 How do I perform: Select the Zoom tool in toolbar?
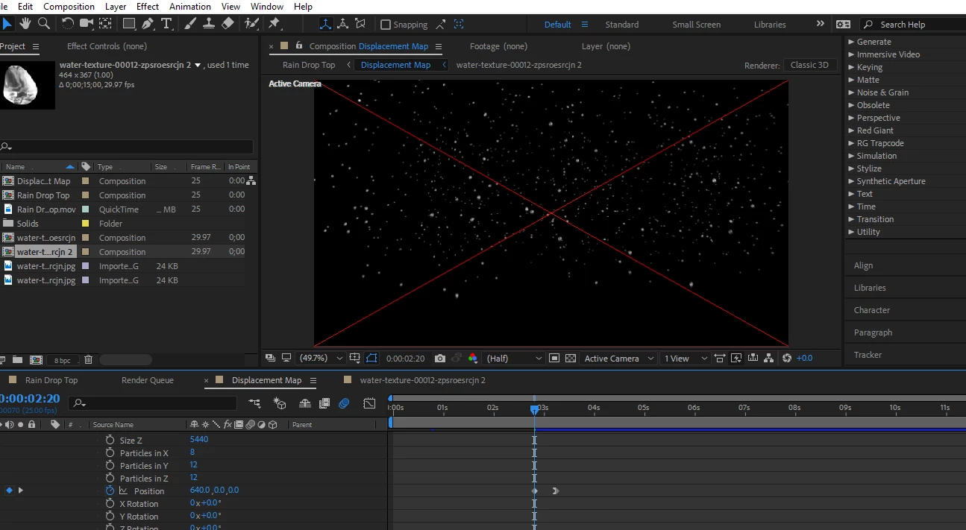click(x=44, y=24)
